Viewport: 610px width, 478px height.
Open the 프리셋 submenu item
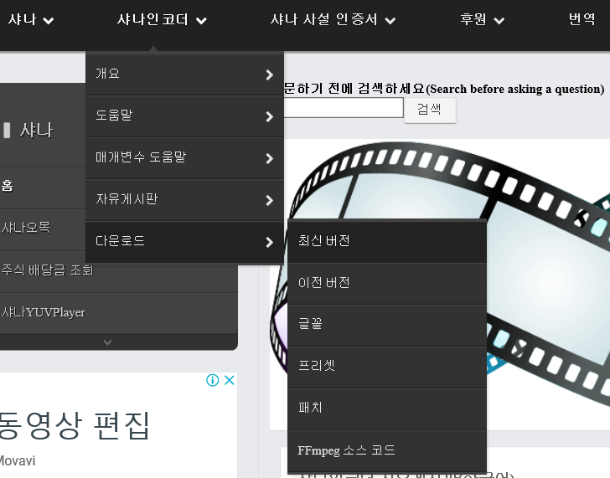point(386,367)
